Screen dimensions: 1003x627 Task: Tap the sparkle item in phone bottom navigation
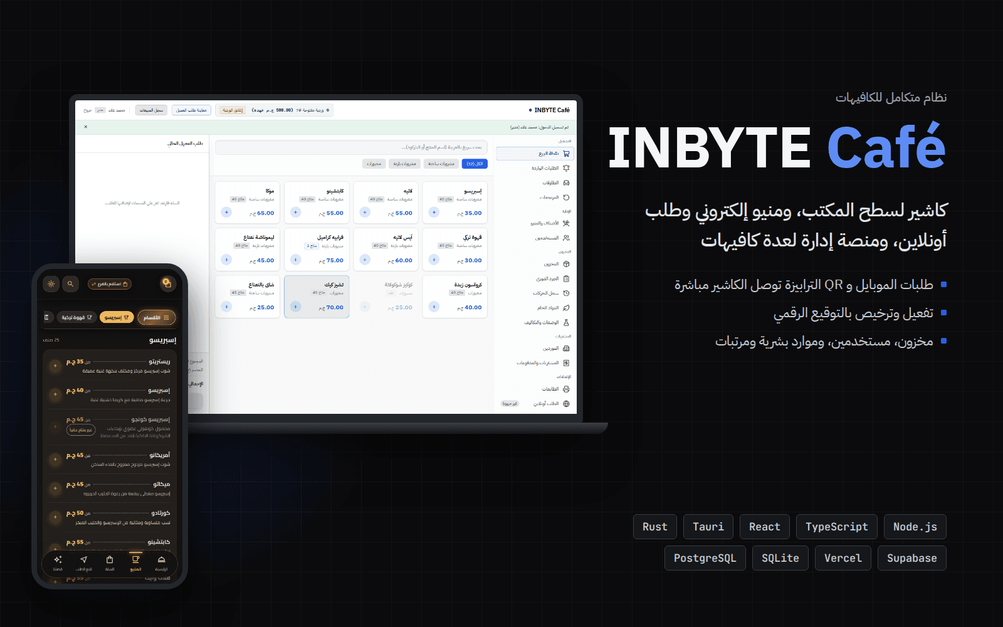58,563
